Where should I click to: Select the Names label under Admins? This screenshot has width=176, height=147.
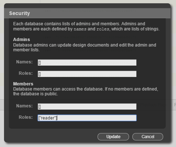pos(25,62)
